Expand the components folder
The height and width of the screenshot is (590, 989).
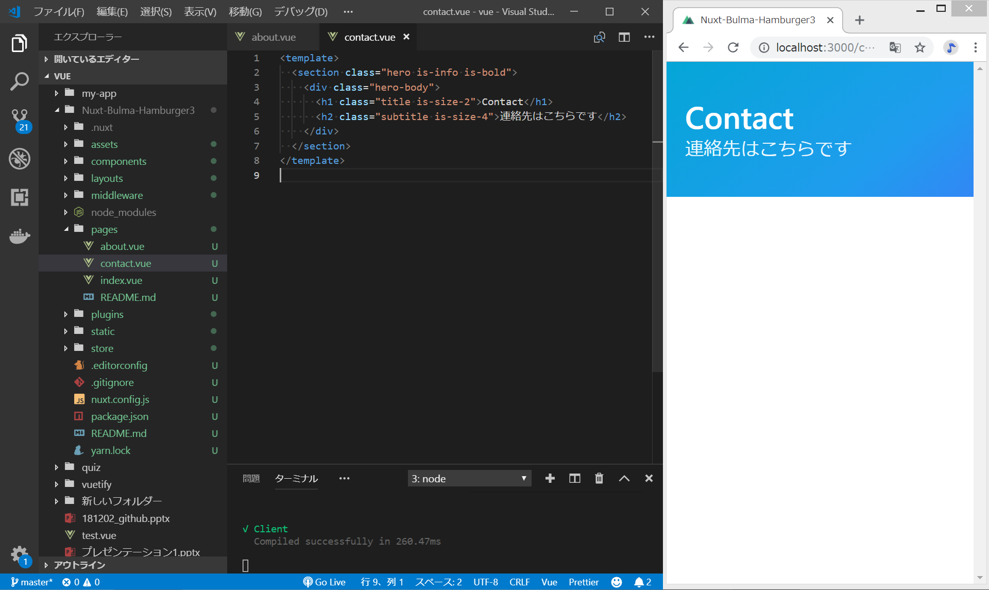[x=133, y=161]
